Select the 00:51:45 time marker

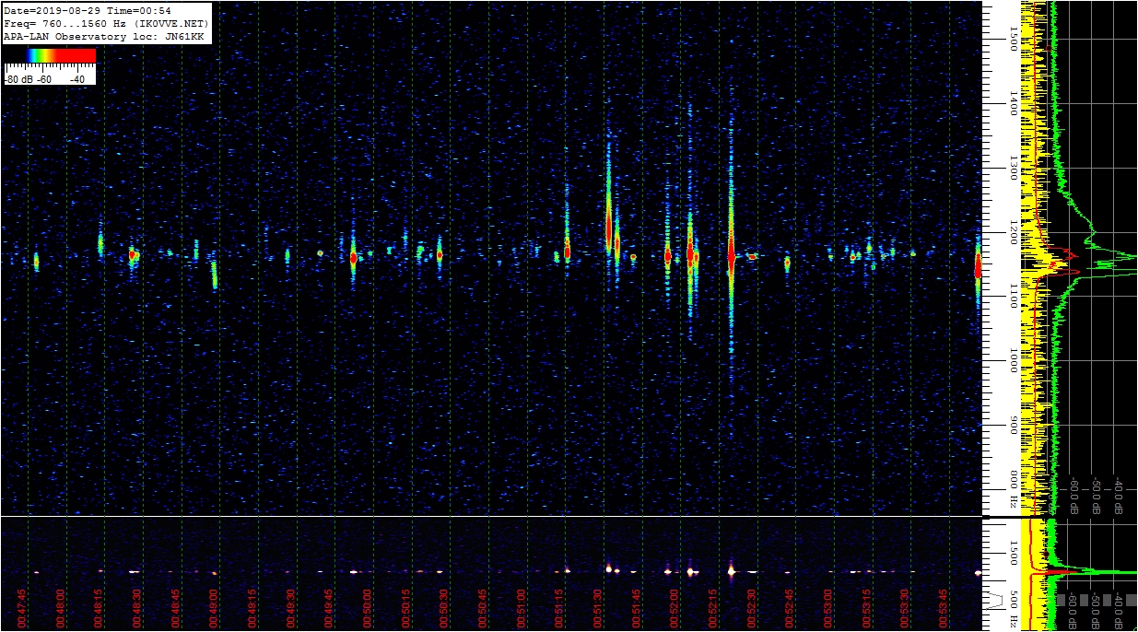click(637, 609)
